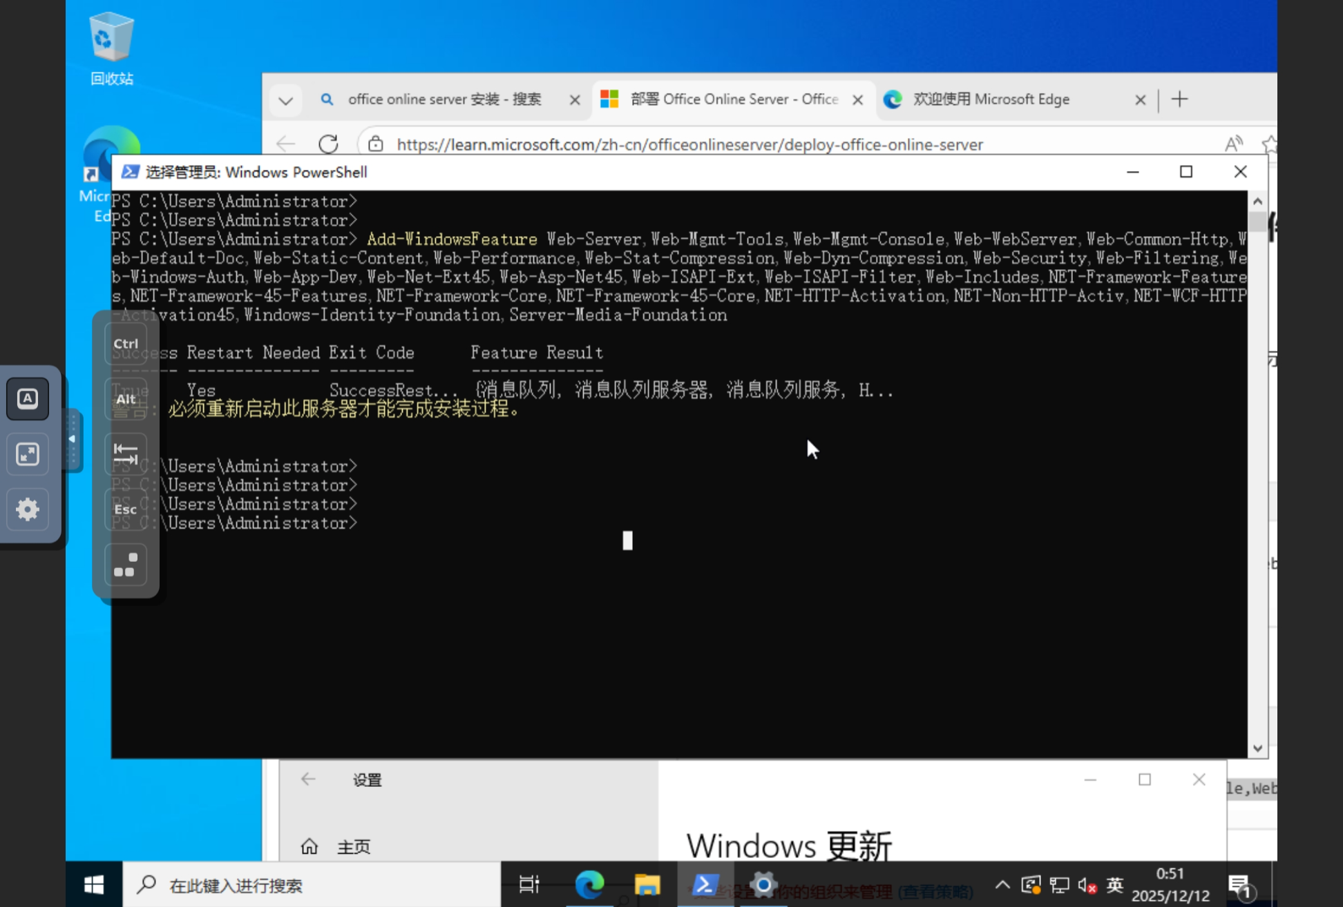Open the keyboard panel icon in the remote sidebar
Viewport: 1343px width, 907px height.
pos(28,398)
